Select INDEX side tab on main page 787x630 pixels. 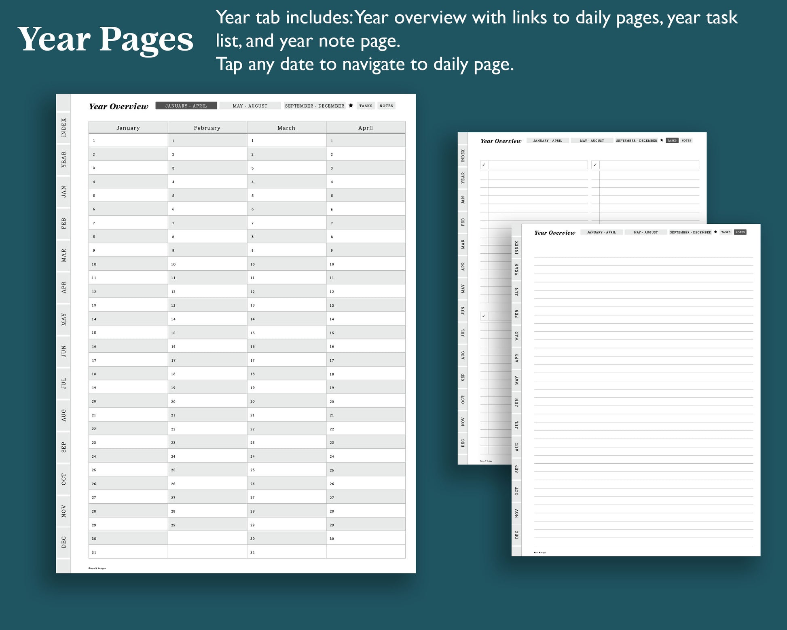point(63,127)
